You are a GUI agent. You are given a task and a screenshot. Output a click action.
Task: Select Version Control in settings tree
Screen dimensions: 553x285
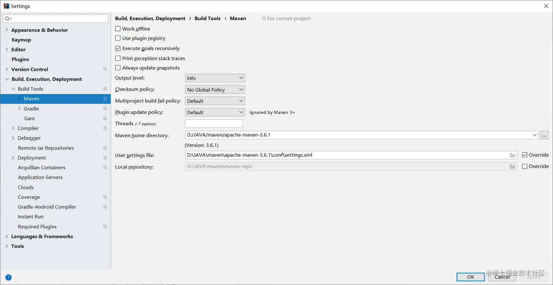point(30,69)
